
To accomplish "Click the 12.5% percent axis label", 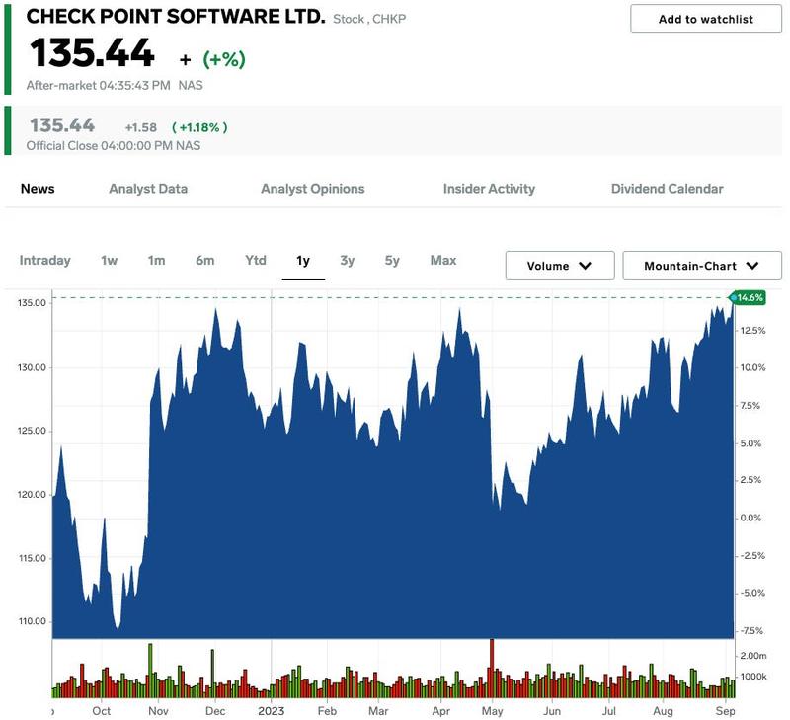I will coord(752,331).
